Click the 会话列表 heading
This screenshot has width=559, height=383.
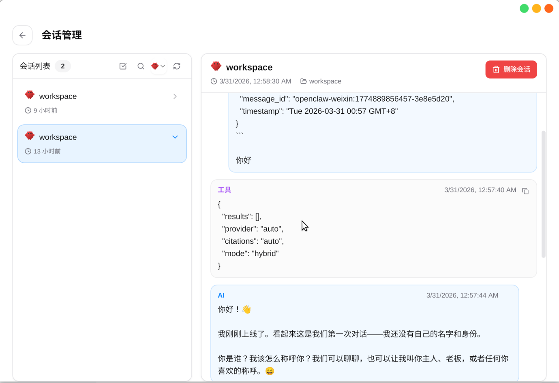35,66
